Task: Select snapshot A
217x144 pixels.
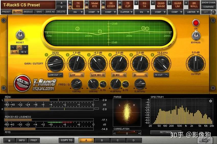Action: [x=86, y=140]
